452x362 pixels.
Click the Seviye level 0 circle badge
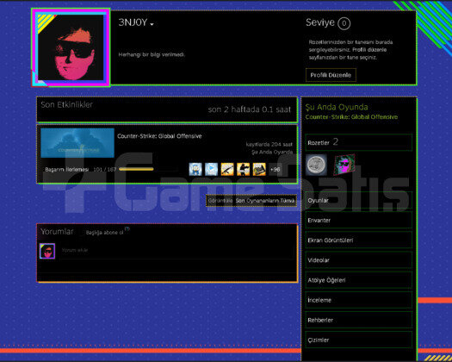coord(344,23)
